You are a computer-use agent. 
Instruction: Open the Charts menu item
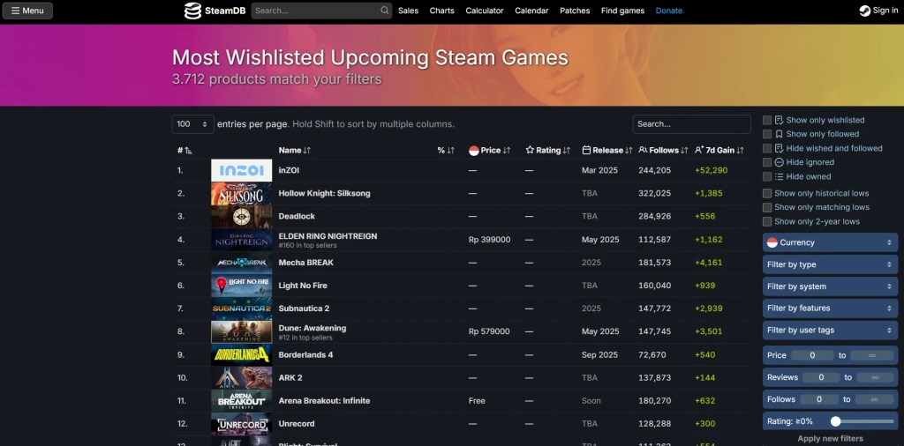pyautogui.click(x=441, y=11)
